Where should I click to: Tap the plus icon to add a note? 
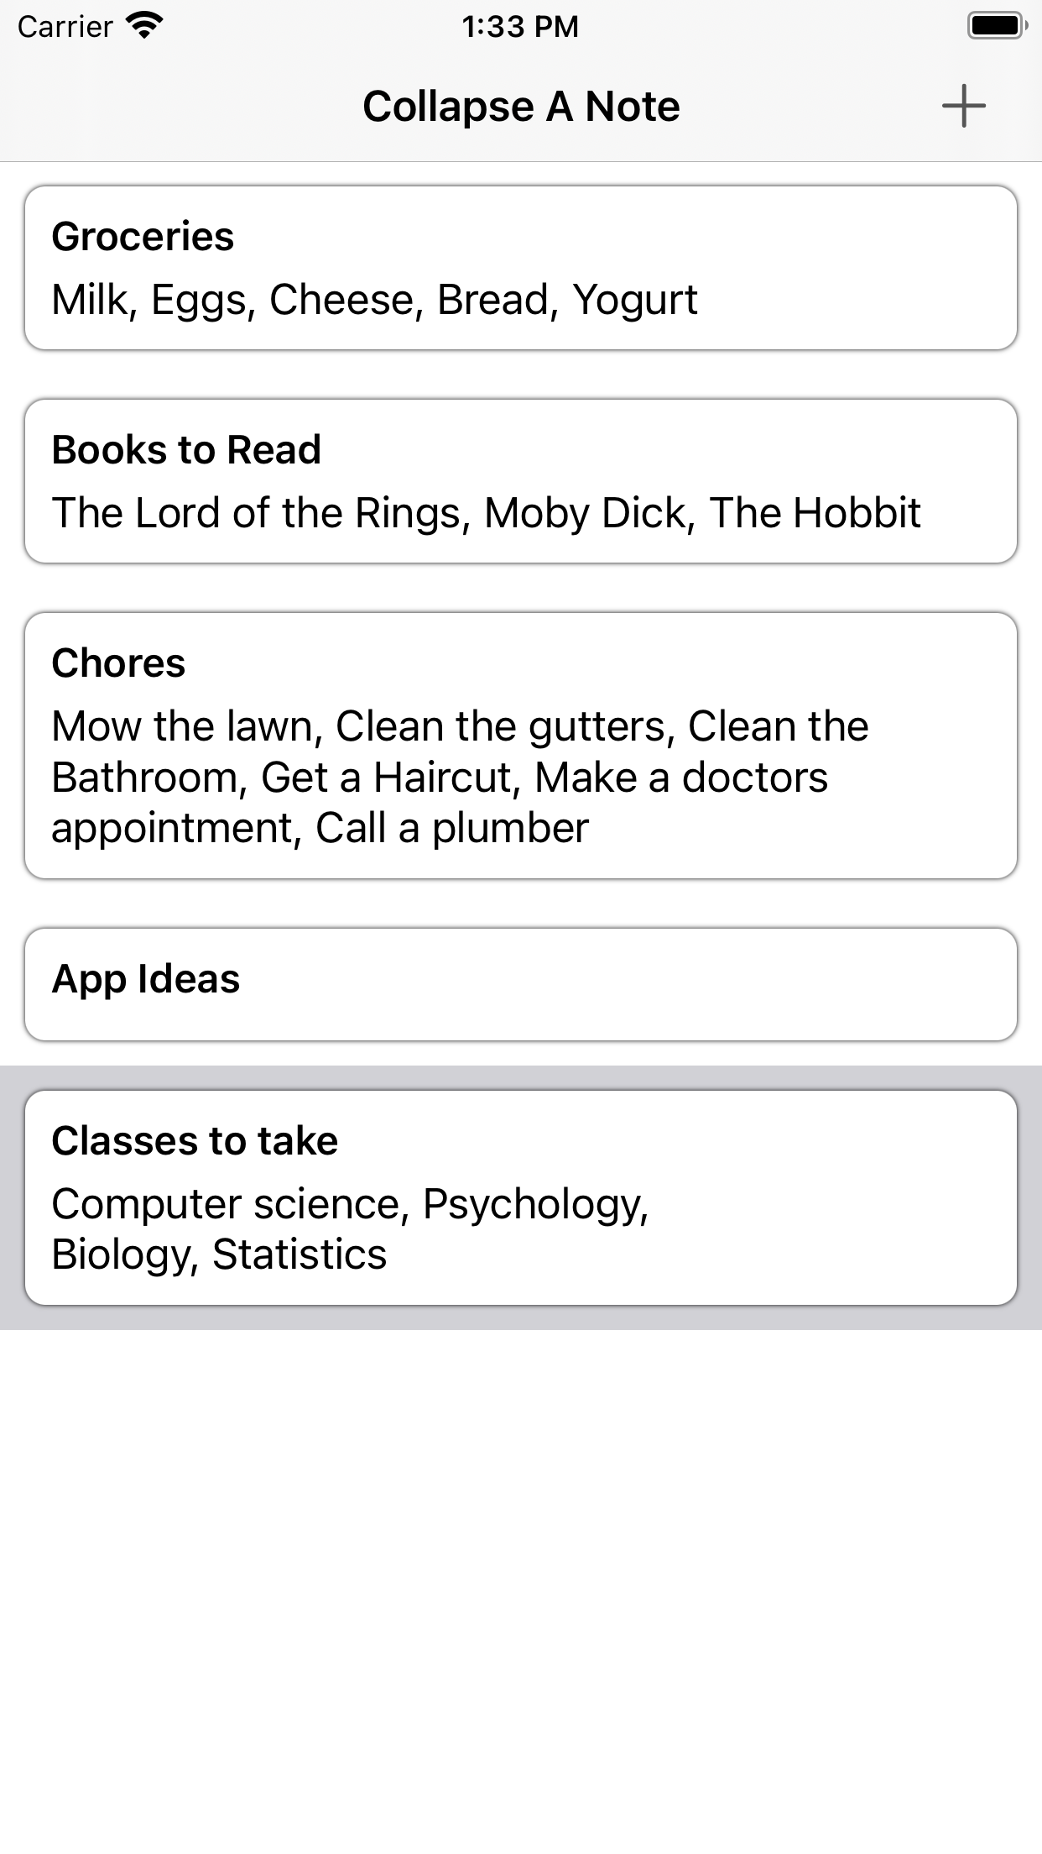point(963,107)
